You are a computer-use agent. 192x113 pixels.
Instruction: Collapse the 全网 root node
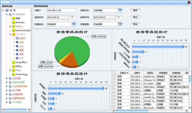pyautogui.click(x=3, y=10)
